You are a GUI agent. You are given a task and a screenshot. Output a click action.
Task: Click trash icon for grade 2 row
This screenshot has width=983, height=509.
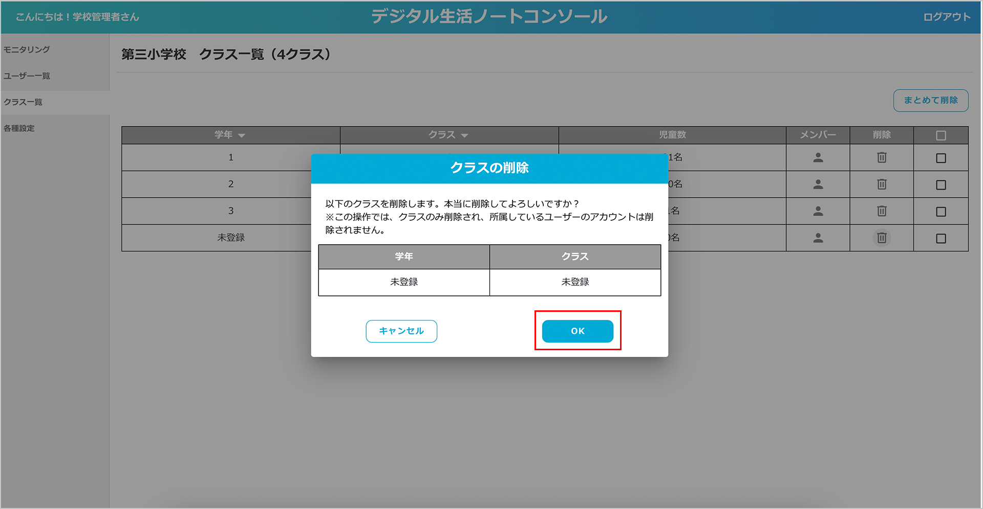pyautogui.click(x=881, y=184)
